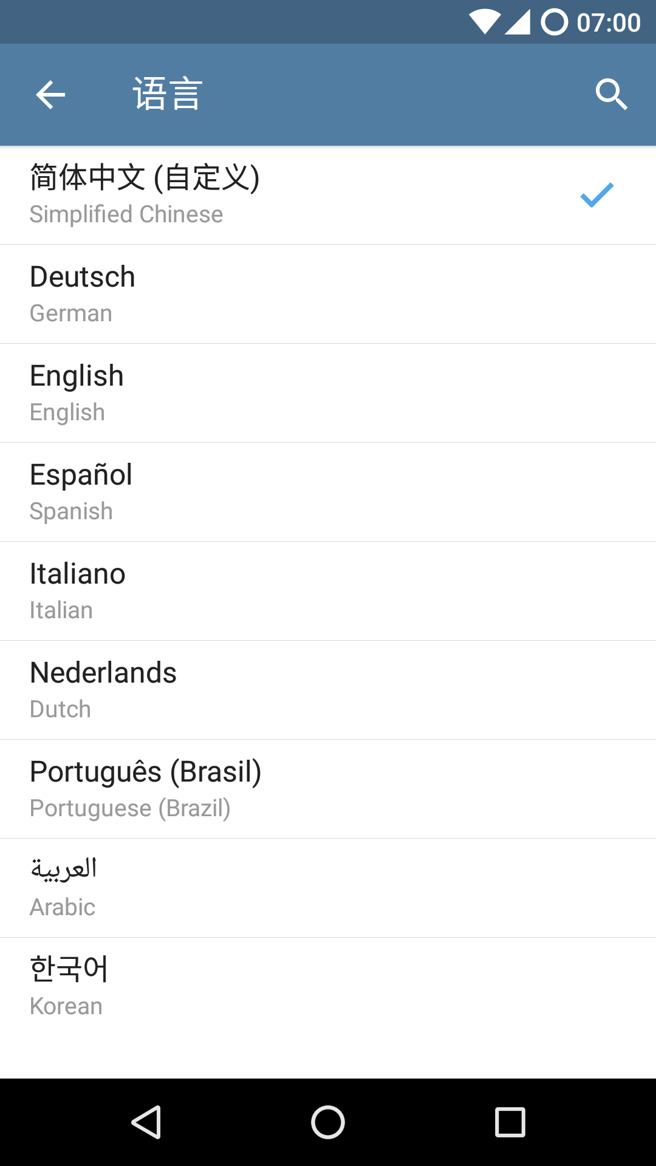The width and height of the screenshot is (656, 1166).
Task: Tap the 语言 screen title
Action: pos(168,94)
